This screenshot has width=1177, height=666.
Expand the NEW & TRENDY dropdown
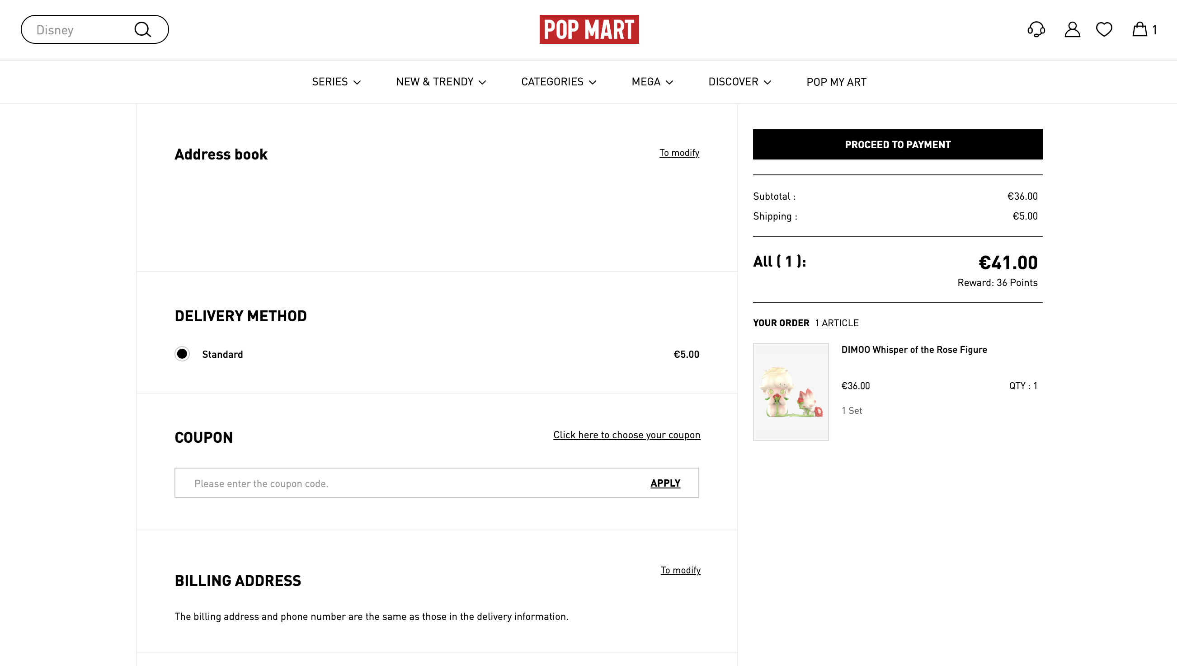coord(441,82)
